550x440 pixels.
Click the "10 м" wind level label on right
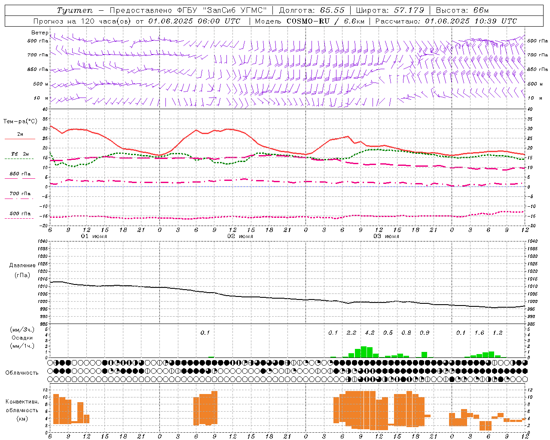coord(535,98)
